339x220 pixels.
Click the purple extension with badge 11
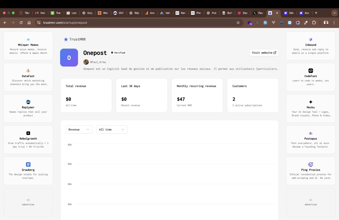(x=249, y=23)
